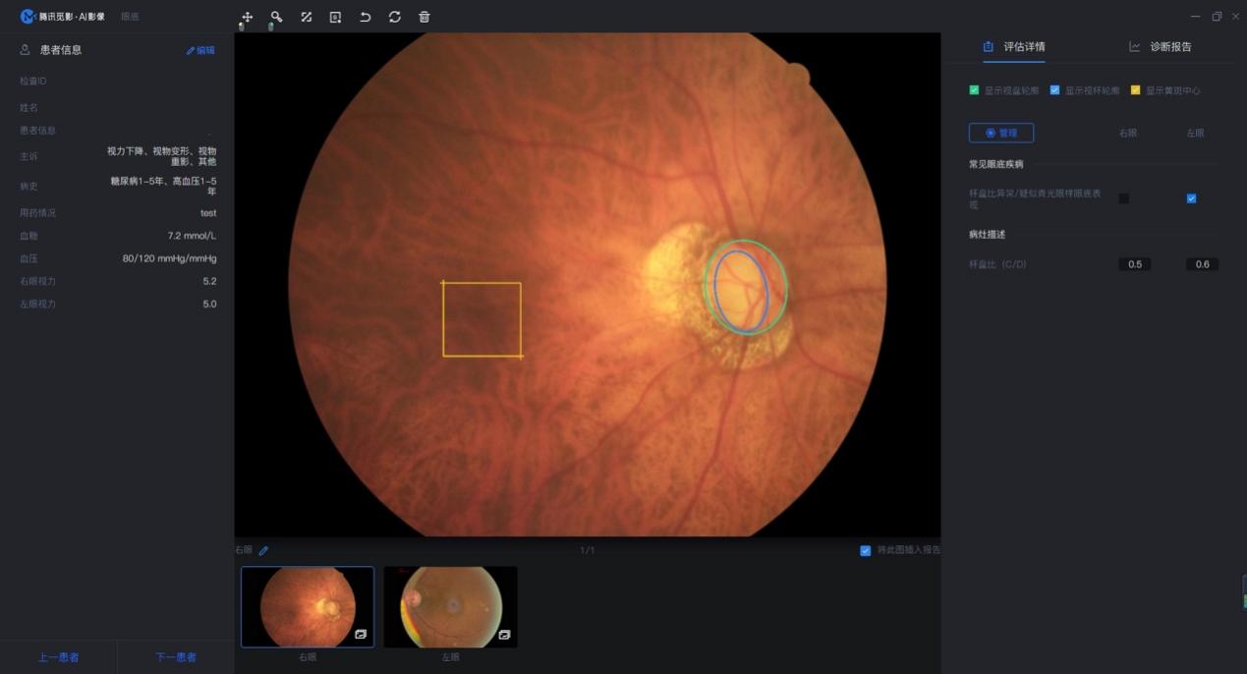Select the crop/fit-to-screen toolbar icon

coord(335,17)
